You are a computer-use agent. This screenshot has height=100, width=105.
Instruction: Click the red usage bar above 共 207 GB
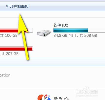[16, 48]
